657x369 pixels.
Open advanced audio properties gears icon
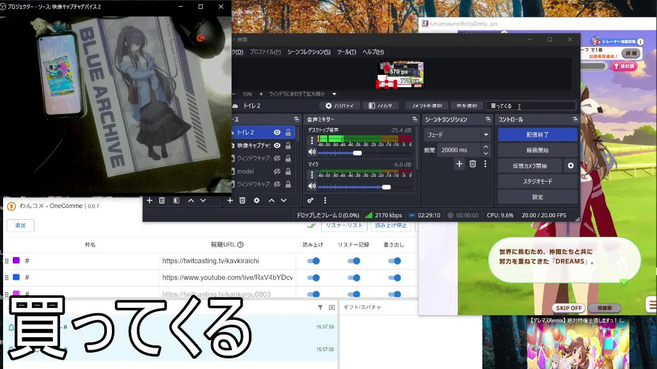coord(311,200)
